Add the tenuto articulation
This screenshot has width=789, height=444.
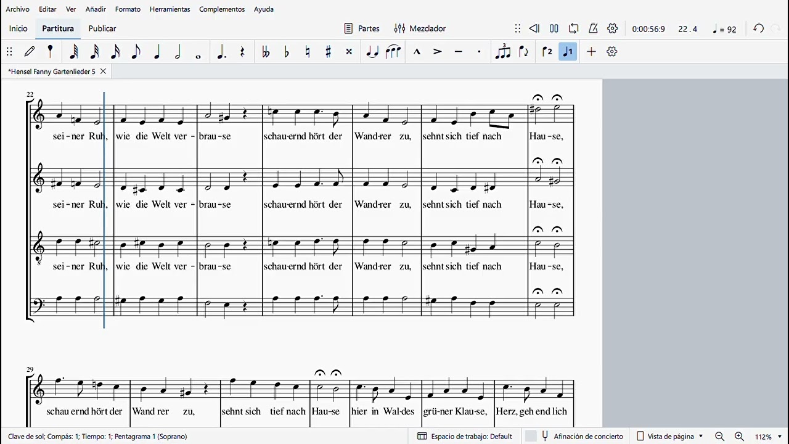tap(458, 52)
